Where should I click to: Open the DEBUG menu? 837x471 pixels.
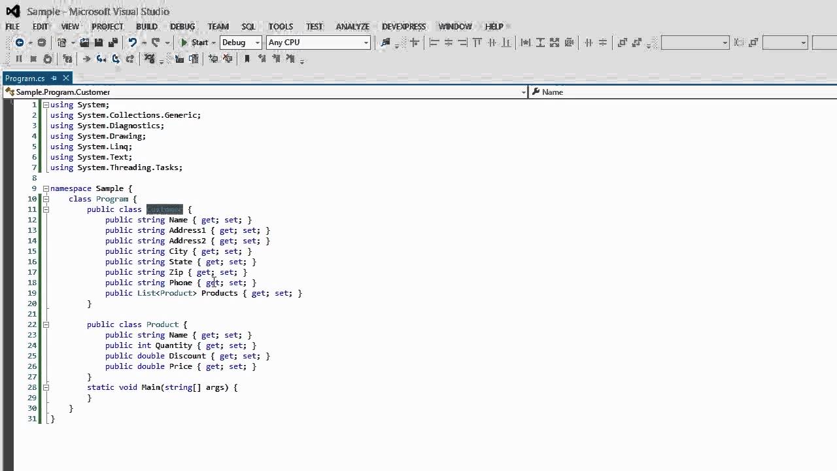[x=182, y=27]
